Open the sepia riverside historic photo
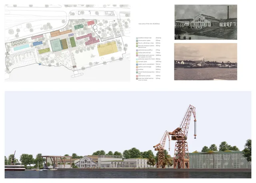256x183 pixels. [206, 58]
